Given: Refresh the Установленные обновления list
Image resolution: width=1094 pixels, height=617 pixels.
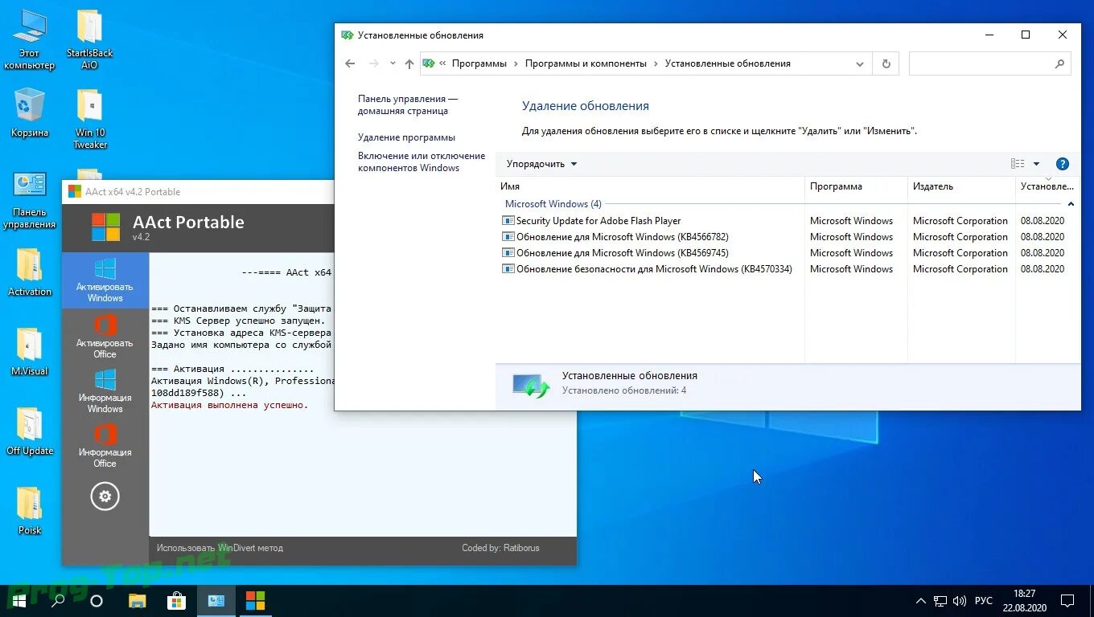Looking at the screenshot, I should tap(886, 63).
